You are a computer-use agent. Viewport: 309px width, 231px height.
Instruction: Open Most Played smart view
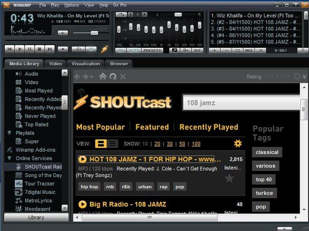click(x=39, y=91)
